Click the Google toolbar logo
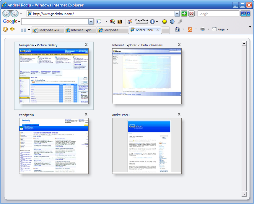This screenshot has width=254, height=204. coord(10,21)
